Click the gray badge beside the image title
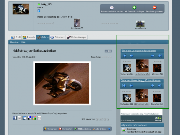The image size is (180, 135). (x=108, y=51)
